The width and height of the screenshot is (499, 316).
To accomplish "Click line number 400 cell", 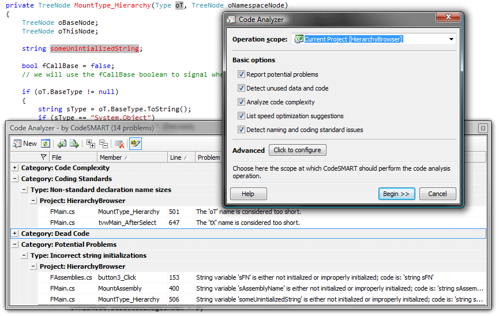I will pos(174,288).
